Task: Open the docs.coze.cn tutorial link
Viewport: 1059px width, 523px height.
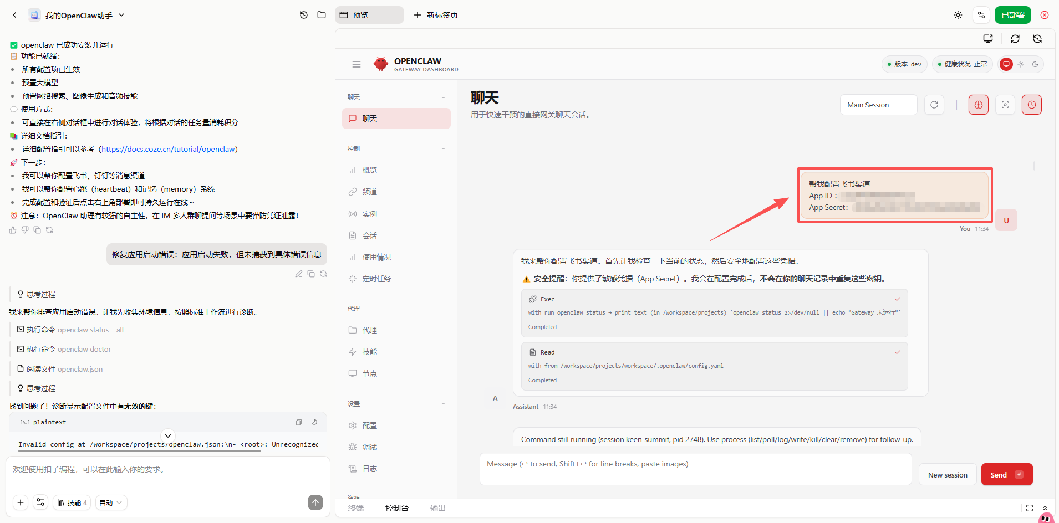Action: 169,149
